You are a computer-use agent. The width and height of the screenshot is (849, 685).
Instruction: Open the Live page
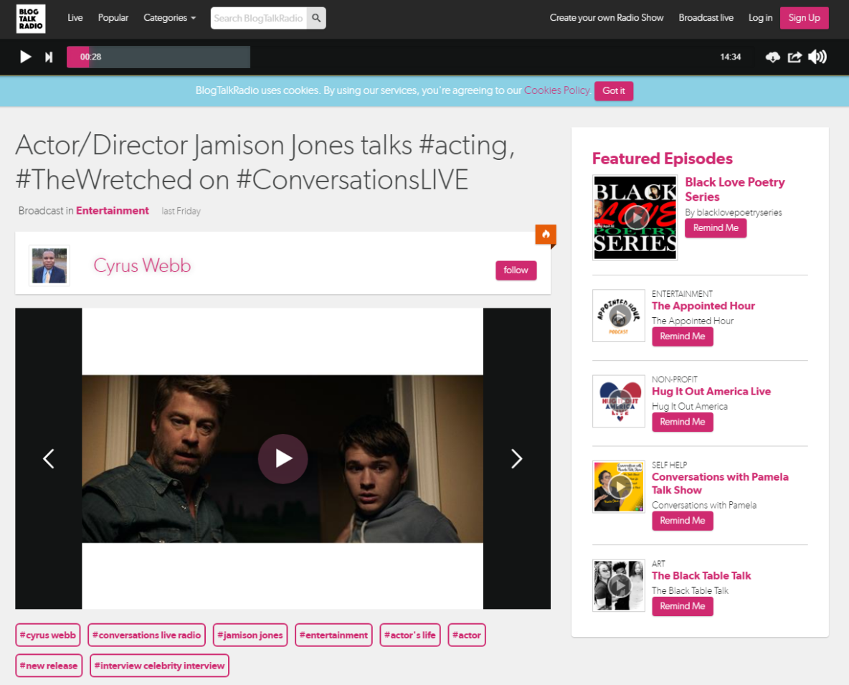pyautogui.click(x=75, y=18)
